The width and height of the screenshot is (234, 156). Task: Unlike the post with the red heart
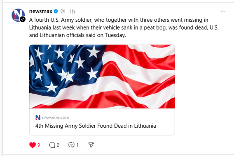(x=33, y=145)
